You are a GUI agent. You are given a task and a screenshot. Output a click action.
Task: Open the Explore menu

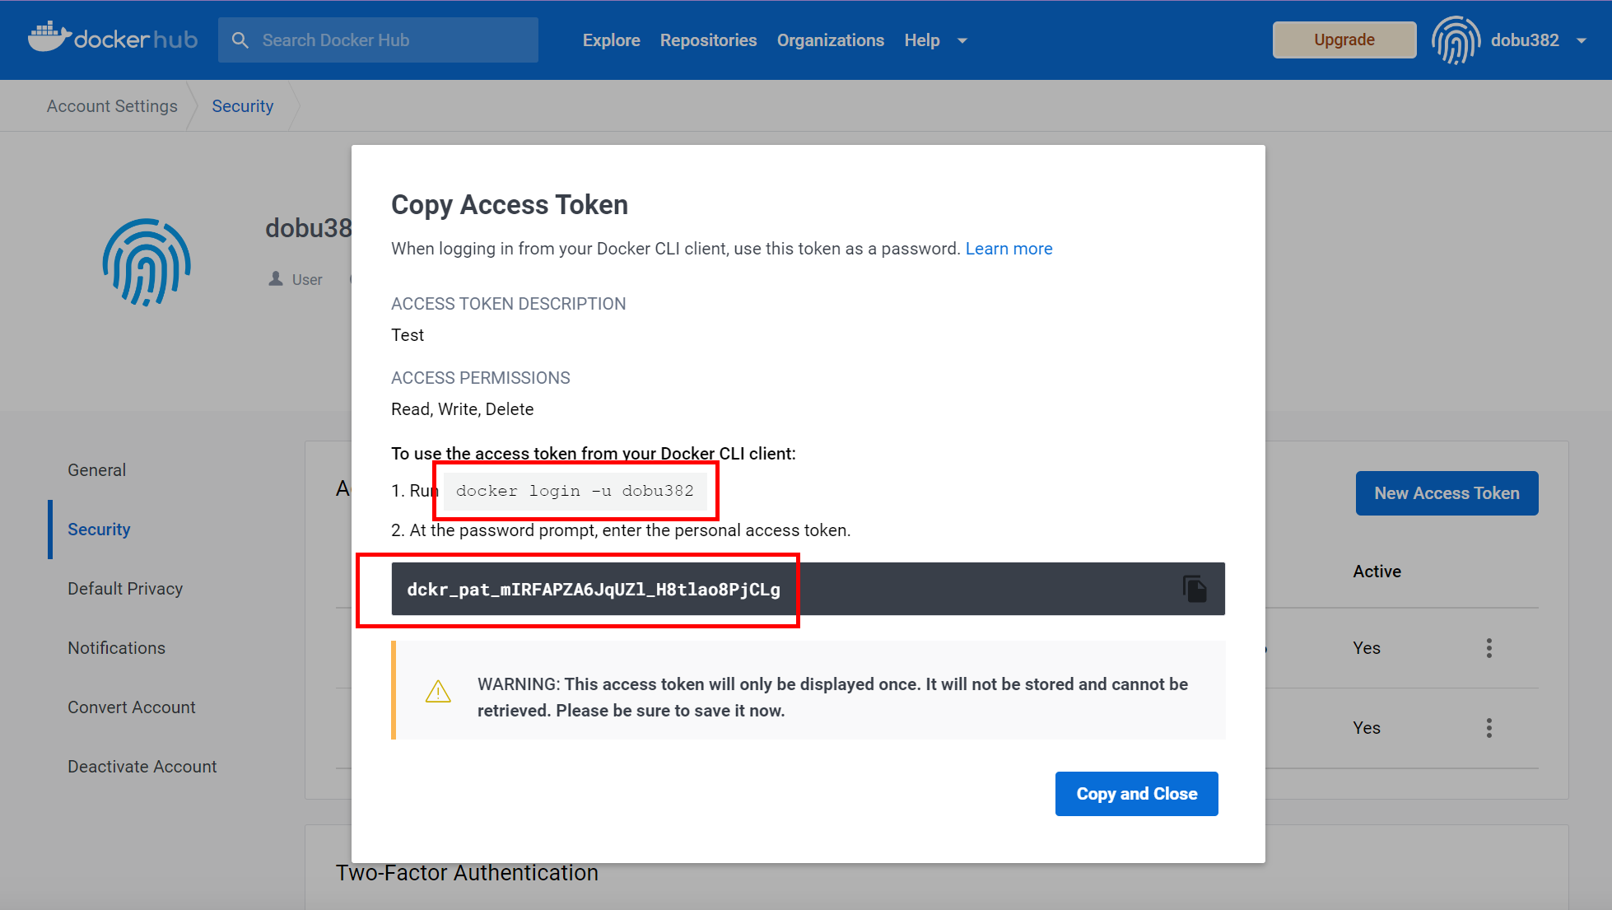[611, 40]
